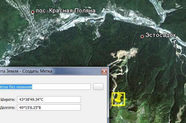The width and height of the screenshot is (186, 123).
Task: Click the red dot marker for Эстосадок
Action: tap(142, 36)
